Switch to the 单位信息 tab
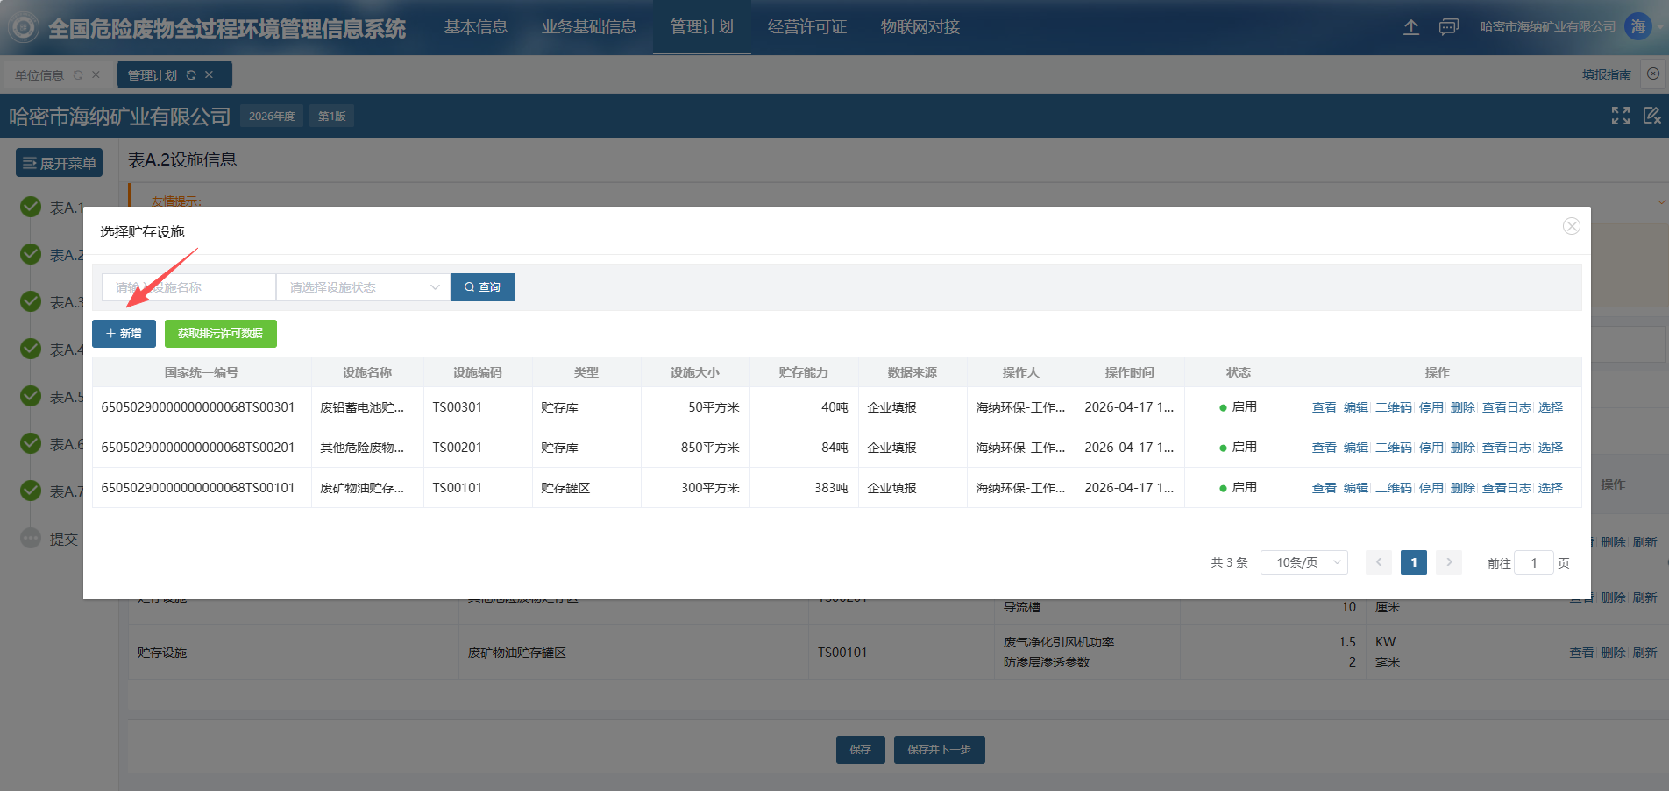This screenshot has width=1669, height=791. pos(39,75)
